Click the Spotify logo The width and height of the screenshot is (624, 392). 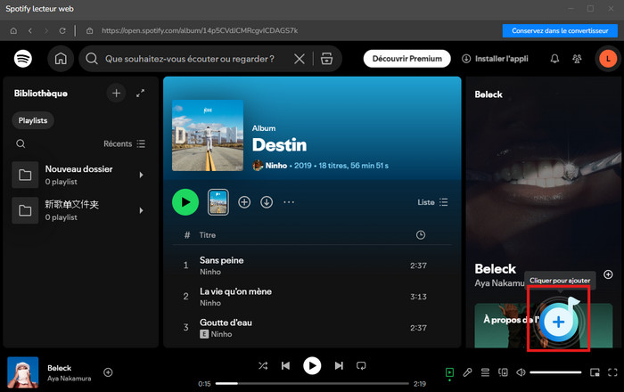tap(23, 59)
